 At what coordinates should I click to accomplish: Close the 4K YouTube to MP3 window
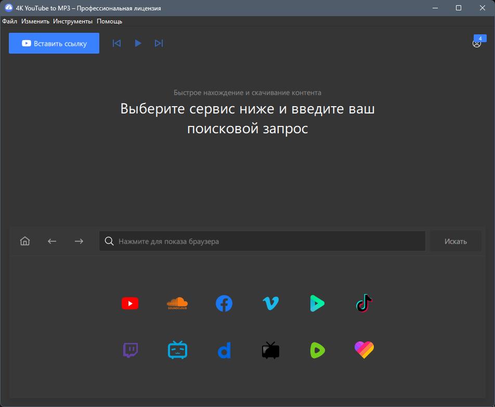(483, 8)
